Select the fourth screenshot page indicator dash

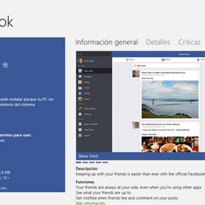pos(98,162)
